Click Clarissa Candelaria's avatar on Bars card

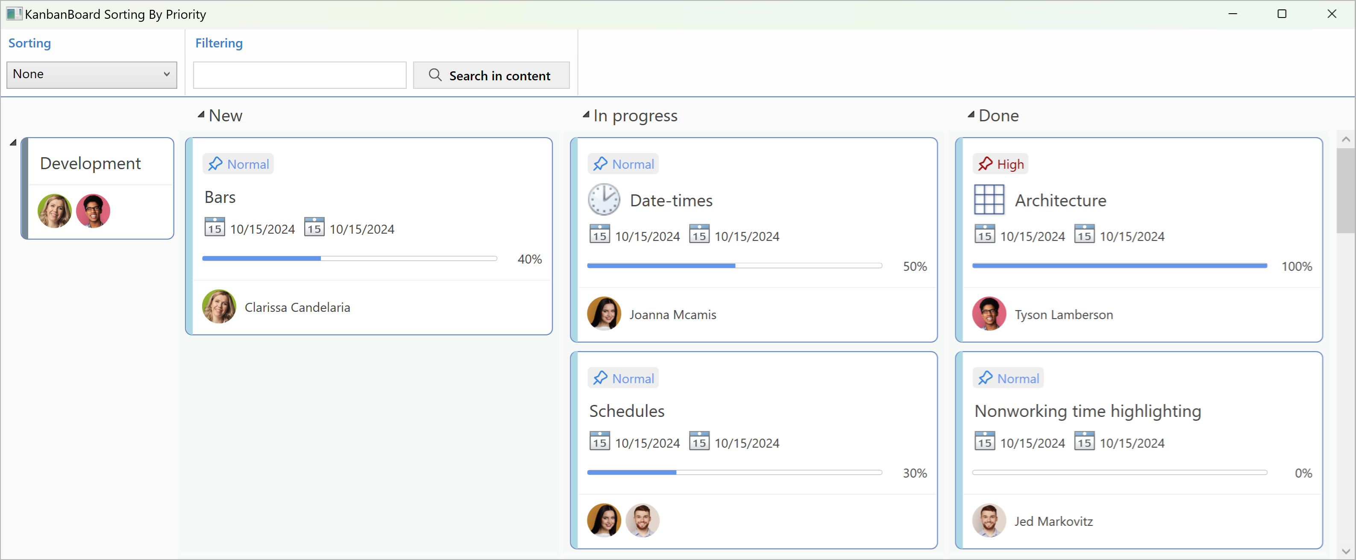[x=219, y=306]
